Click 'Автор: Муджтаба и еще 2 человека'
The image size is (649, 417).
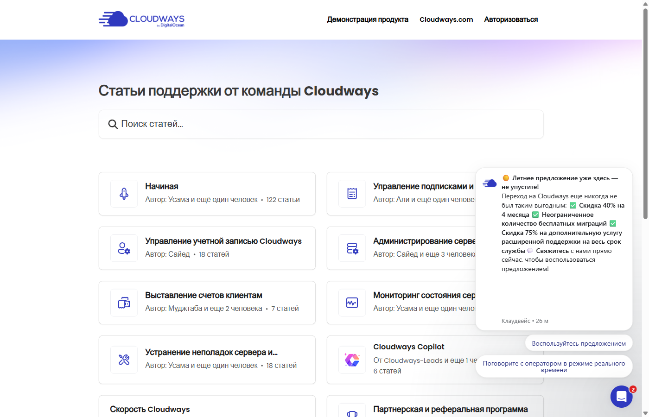pos(204,309)
